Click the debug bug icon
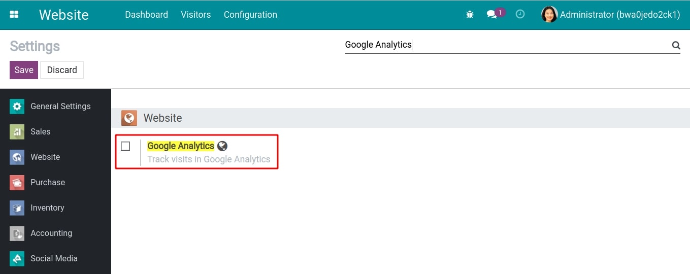 pos(470,15)
